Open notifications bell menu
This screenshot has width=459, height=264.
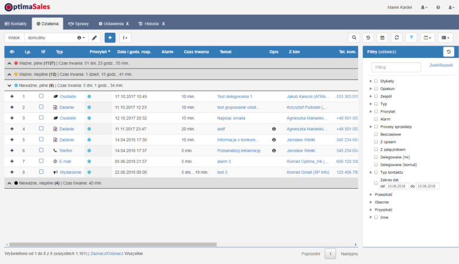(x=424, y=7)
